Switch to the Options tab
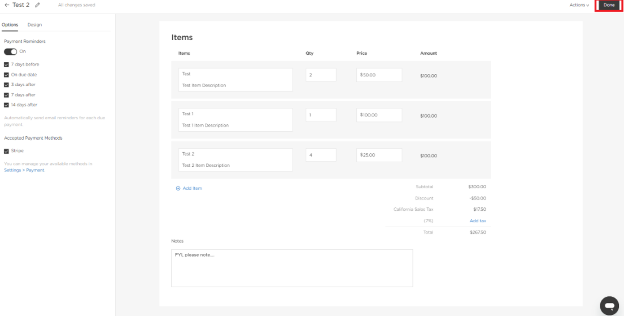Viewport: 624px width, 316px height. click(x=10, y=25)
